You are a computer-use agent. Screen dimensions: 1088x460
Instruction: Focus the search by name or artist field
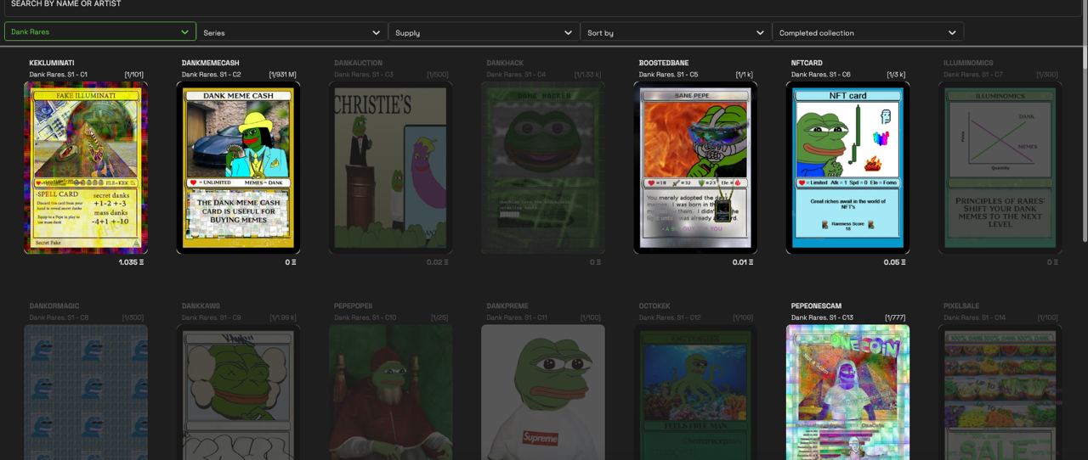coord(544,6)
